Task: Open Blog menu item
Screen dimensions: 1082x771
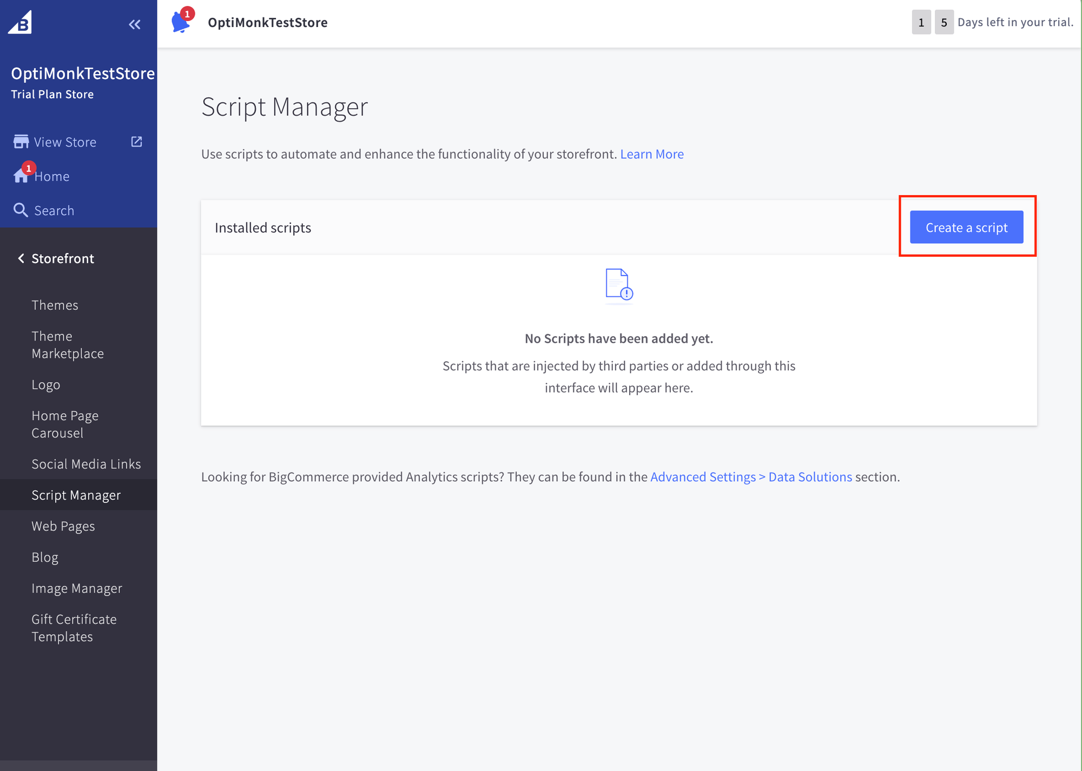Action: click(x=45, y=557)
